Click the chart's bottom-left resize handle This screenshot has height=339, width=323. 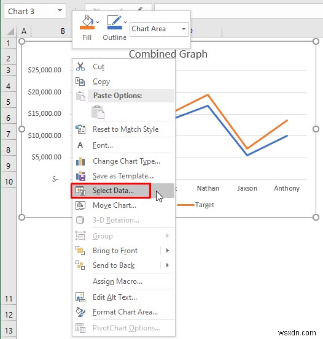click(21, 217)
